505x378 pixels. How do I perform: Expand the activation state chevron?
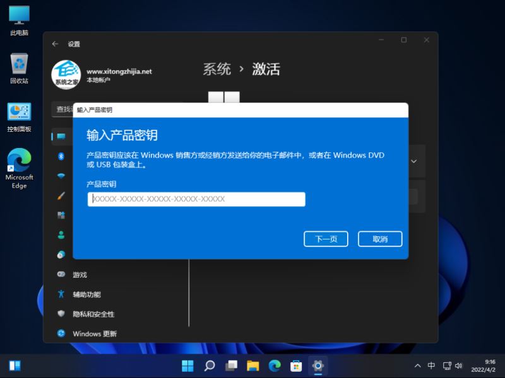pyautogui.click(x=413, y=161)
